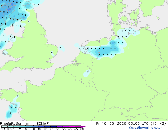Click the '0.5' legend scale value
This screenshot has width=168, height=130.
9,129
